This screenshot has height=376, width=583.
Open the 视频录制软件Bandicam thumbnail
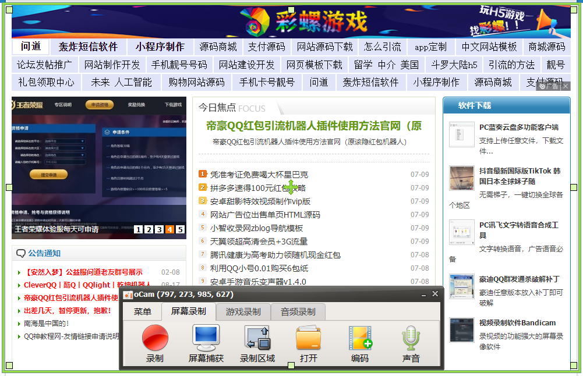[x=462, y=330]
